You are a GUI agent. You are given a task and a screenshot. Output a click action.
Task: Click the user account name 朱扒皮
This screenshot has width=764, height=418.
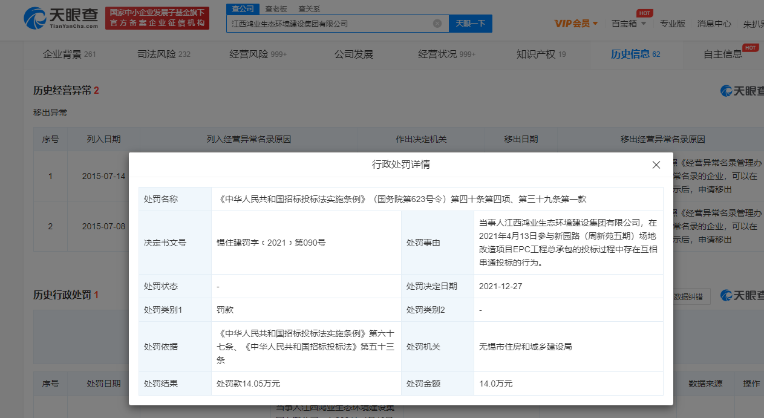754,24
